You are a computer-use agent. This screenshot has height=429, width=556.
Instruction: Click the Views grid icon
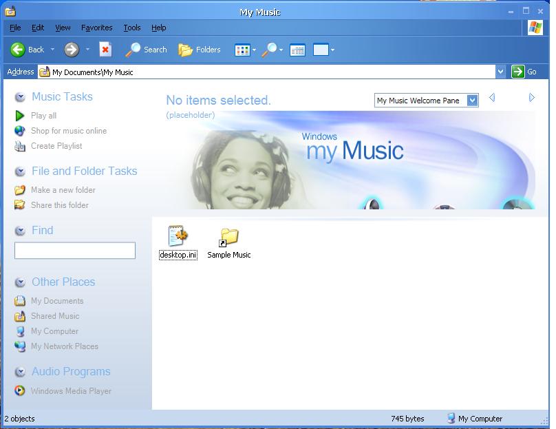(242, 50)
